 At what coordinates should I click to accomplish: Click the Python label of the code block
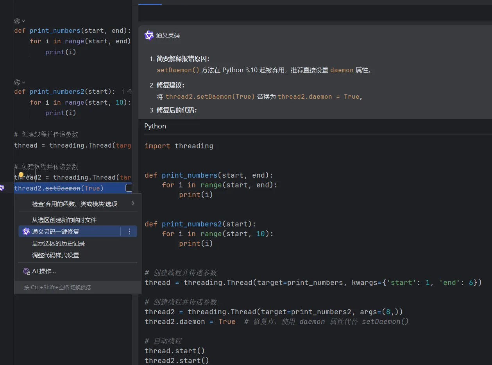click(x=155, y=126)
